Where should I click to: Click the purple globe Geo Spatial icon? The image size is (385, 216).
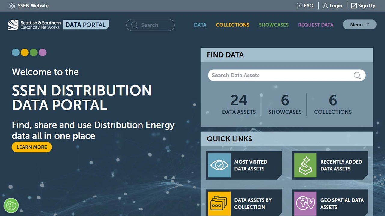[x=305, y=203]
